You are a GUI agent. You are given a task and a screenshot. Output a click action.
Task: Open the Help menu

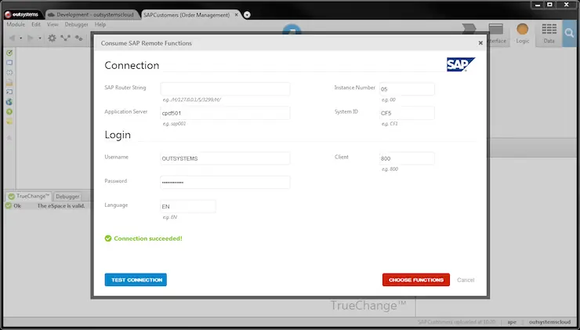pyautogui.click(x=100, y=24)
